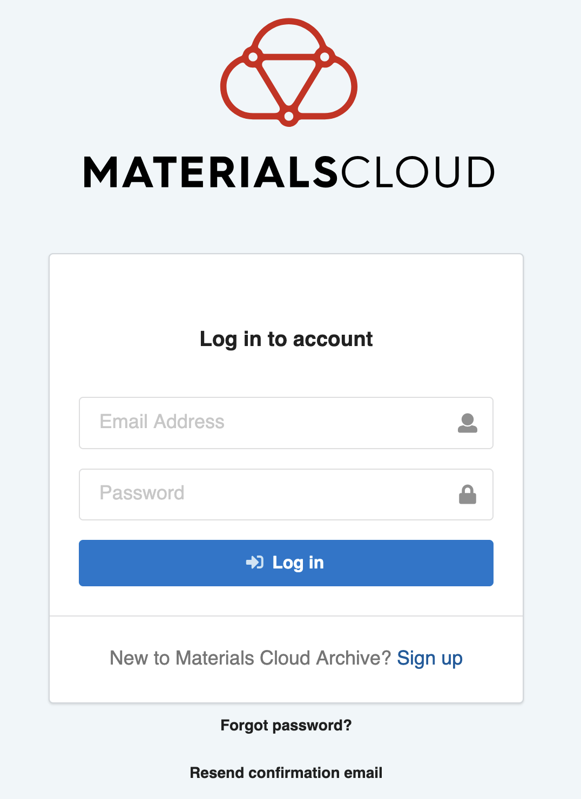The image size is (581, 799).
Task: Follow the Forgot password? link
Action: (286, 725)
